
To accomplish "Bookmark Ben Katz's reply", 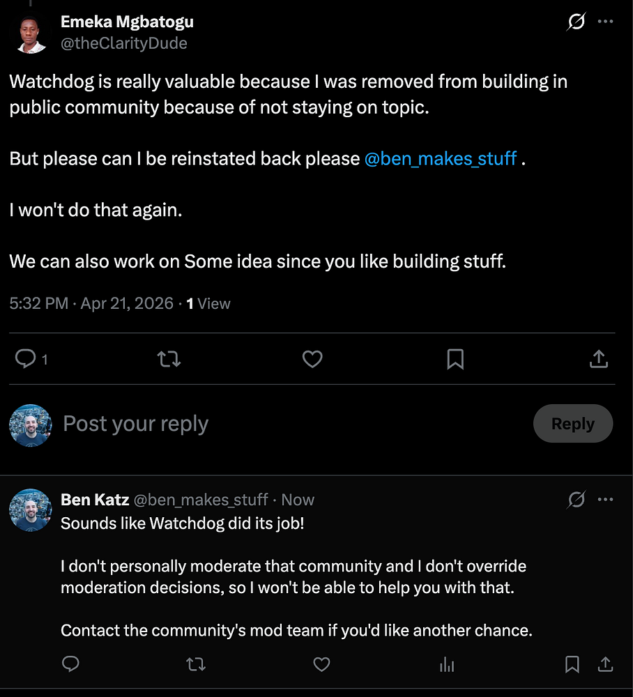I will coord(572,665).
